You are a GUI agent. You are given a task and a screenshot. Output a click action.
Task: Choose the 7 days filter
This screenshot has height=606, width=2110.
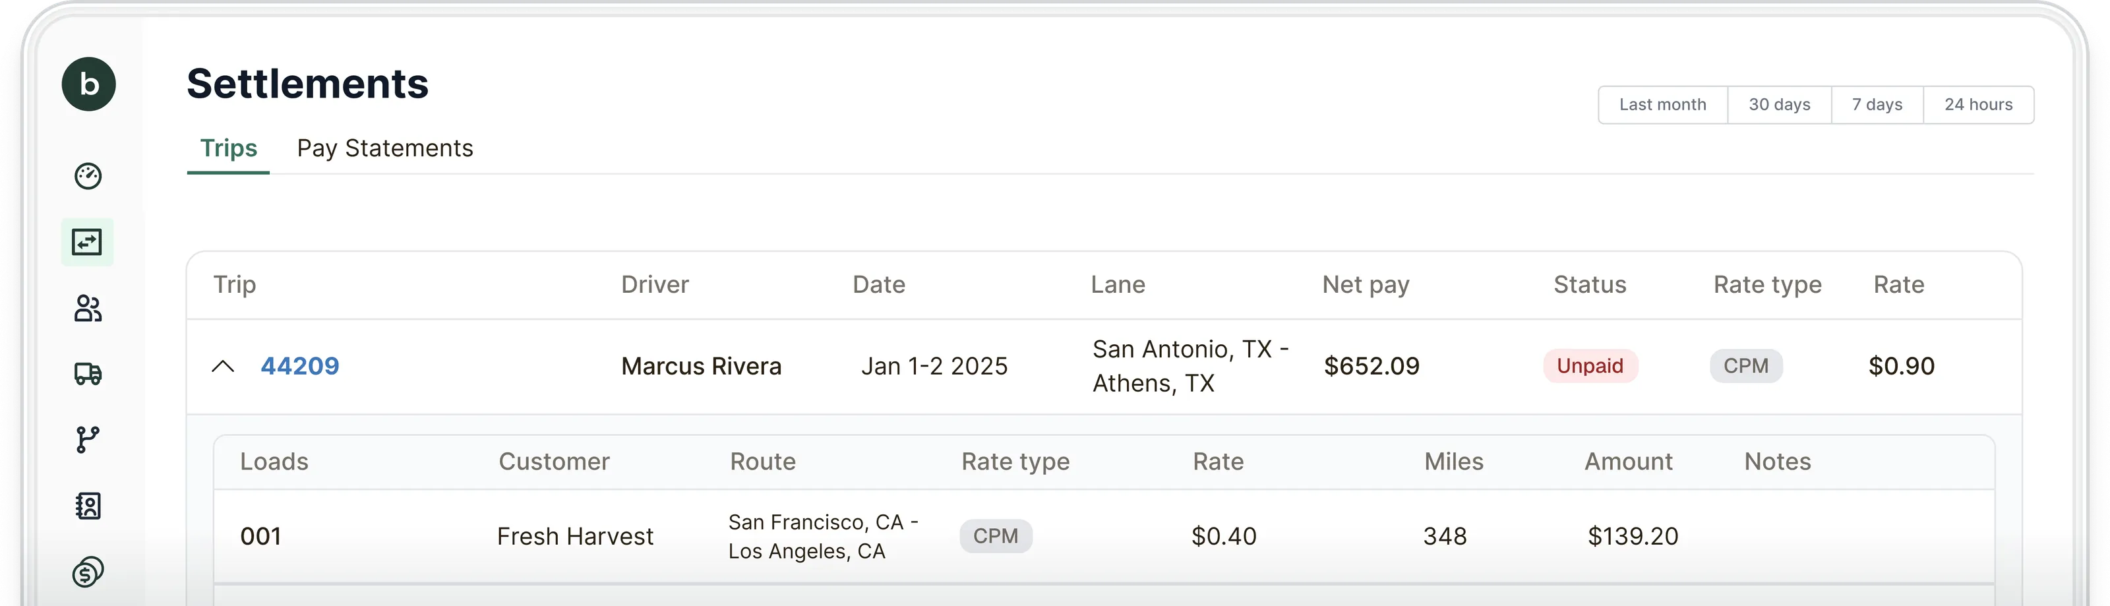coord(1877,105)
